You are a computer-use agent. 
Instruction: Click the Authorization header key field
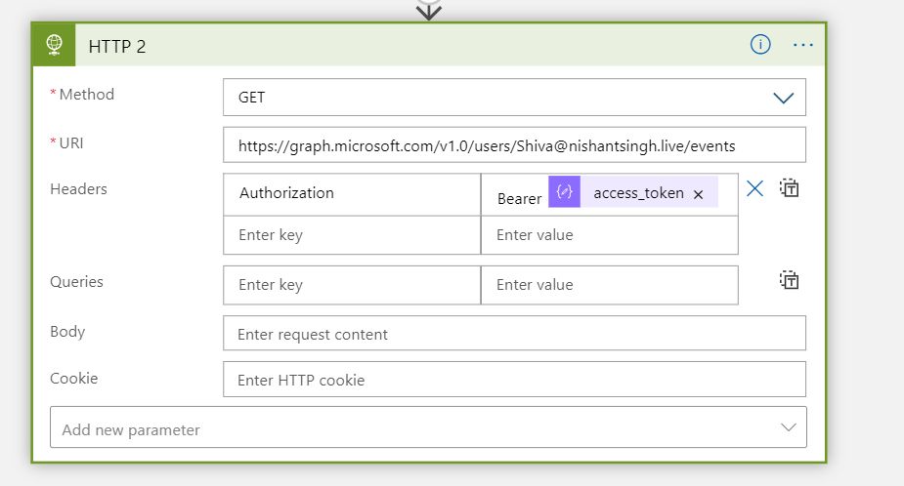[352, 194]
